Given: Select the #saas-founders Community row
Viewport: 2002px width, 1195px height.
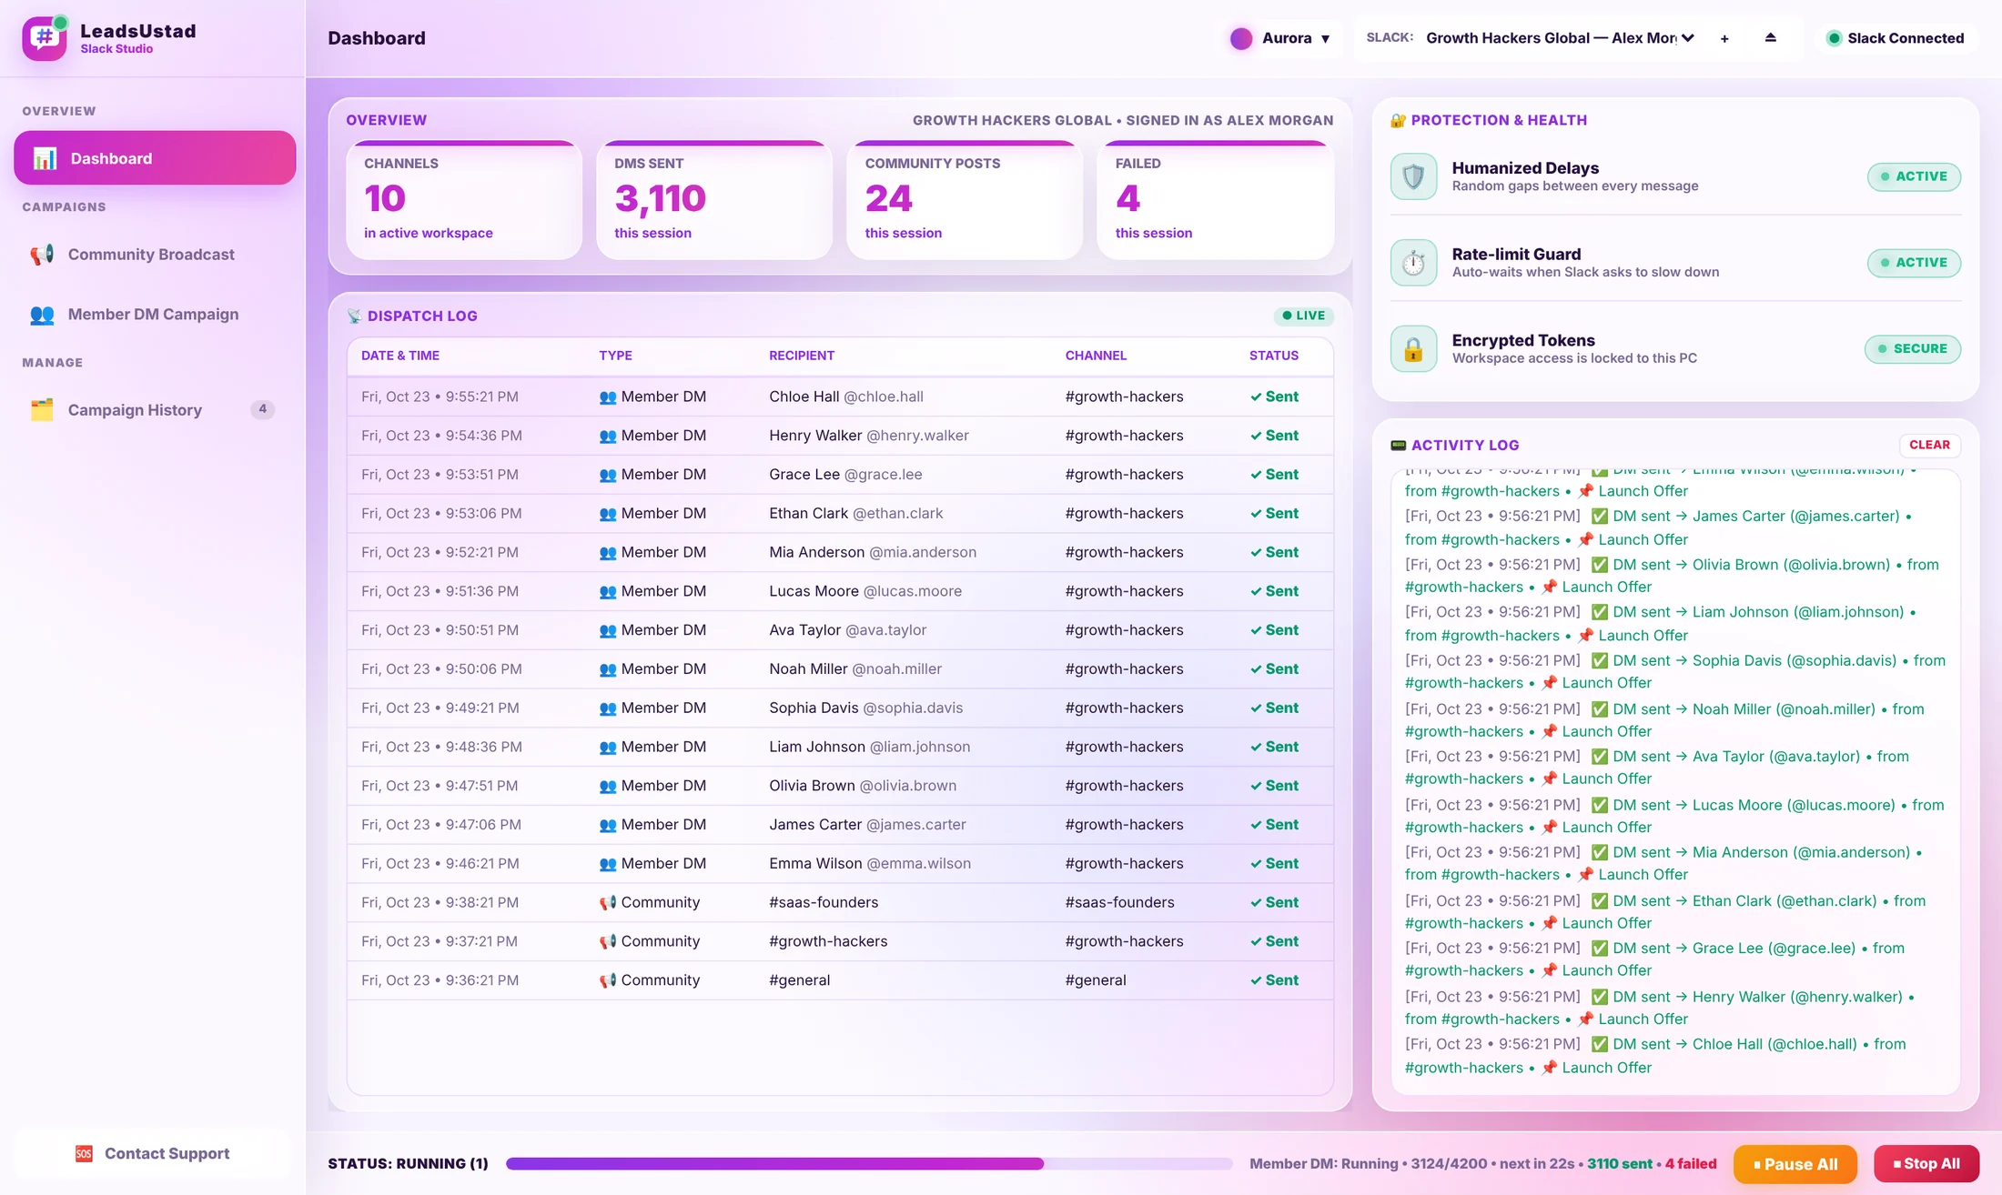Looking at the screenshot, I should tap(840, 902).
